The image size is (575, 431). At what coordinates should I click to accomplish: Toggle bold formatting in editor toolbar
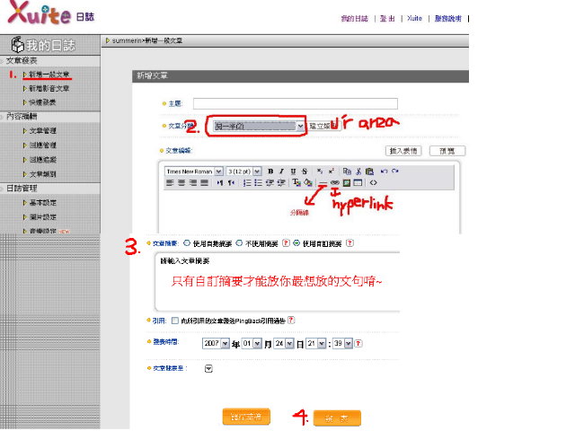tap(269, 171)
